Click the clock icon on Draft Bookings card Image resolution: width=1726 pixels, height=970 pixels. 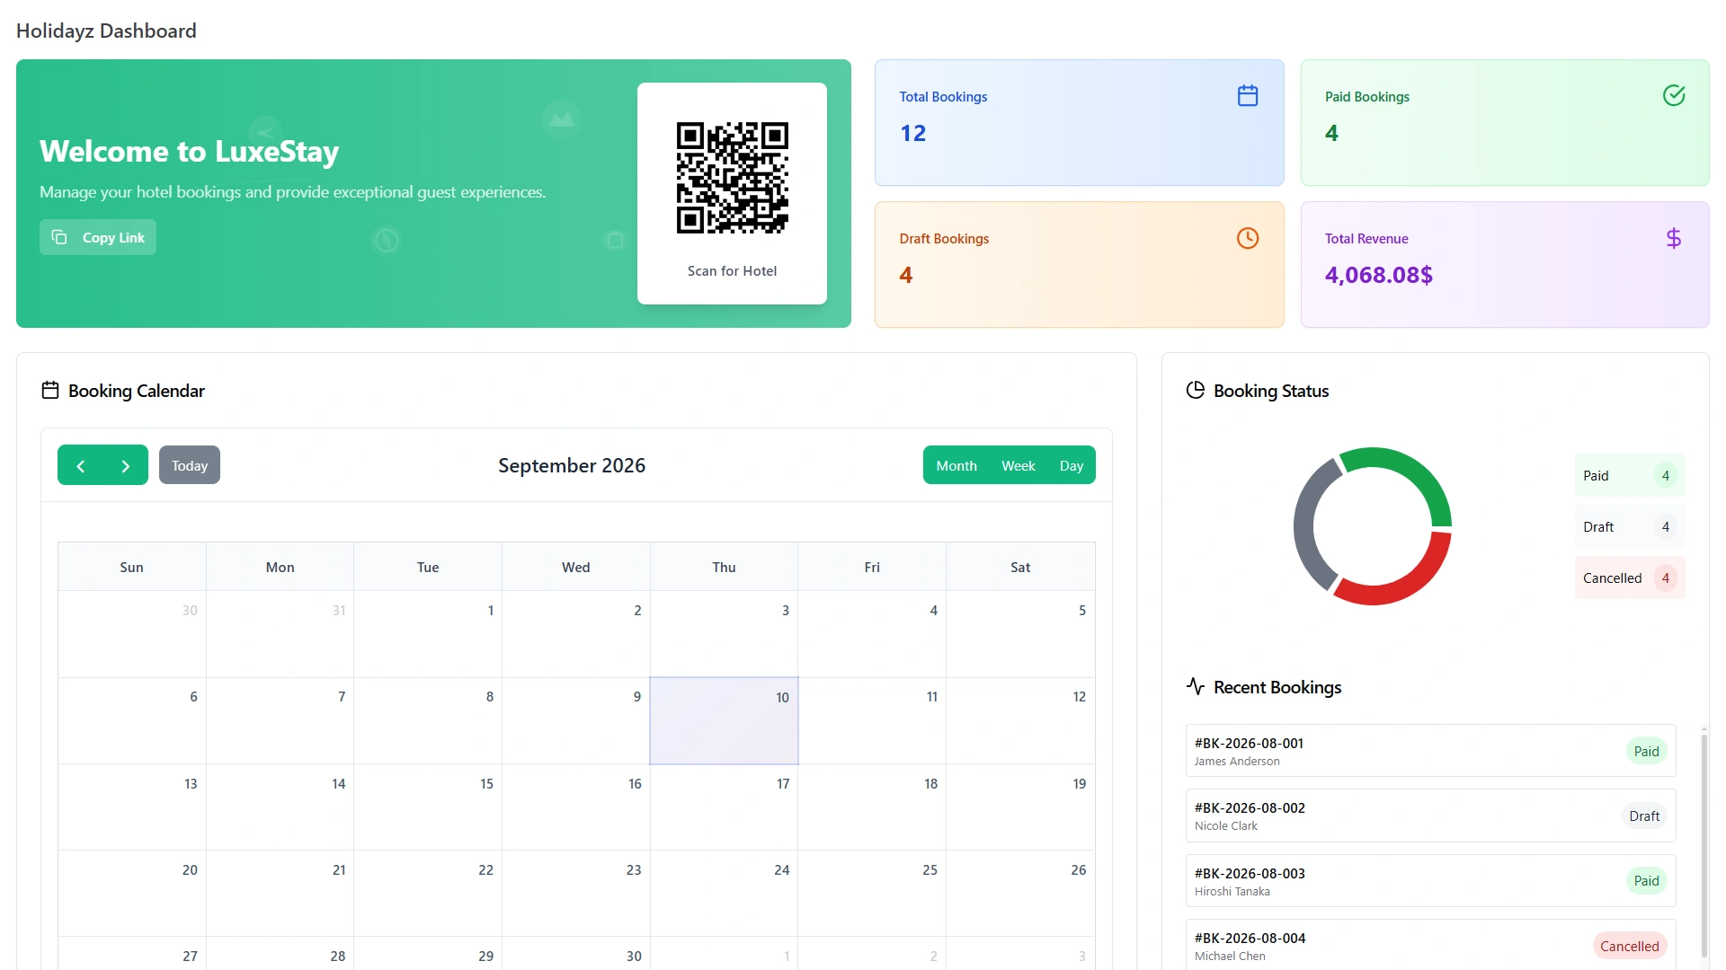tap(1248, 238)
